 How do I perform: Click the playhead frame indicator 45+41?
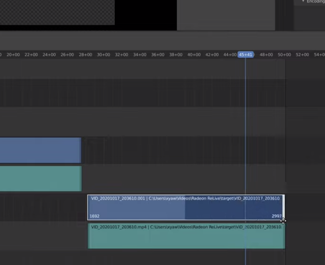[x=246, y=55]
